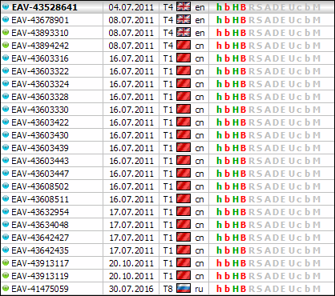Select the entry EAV-43634048

pyautogui.click(x=40, y=225)
